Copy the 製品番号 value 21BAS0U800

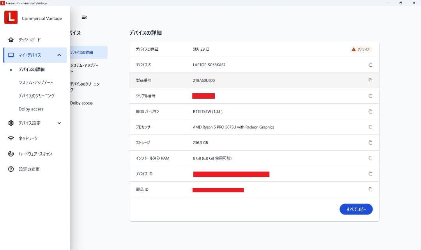tap(370, 80)
